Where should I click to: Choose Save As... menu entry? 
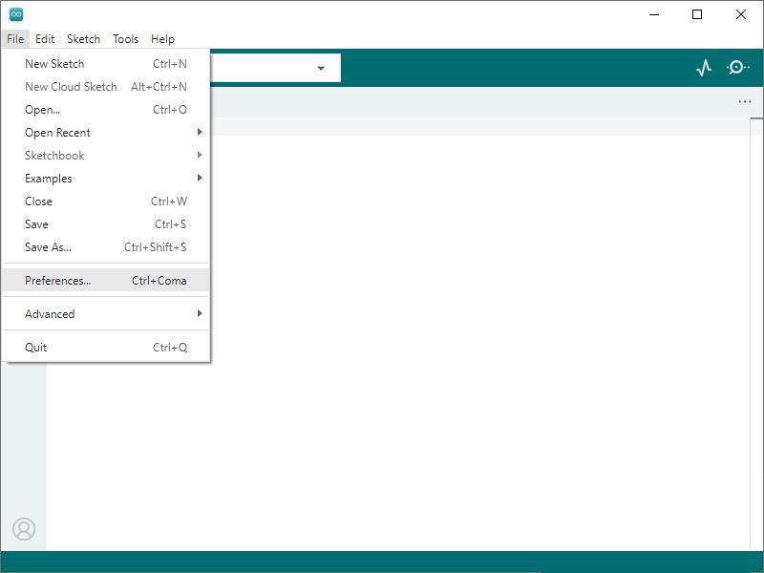pyautogui.click(x=106, y=247)
